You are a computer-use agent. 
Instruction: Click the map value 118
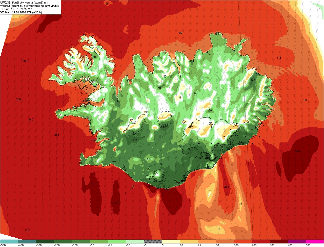(x=279, y=58)
